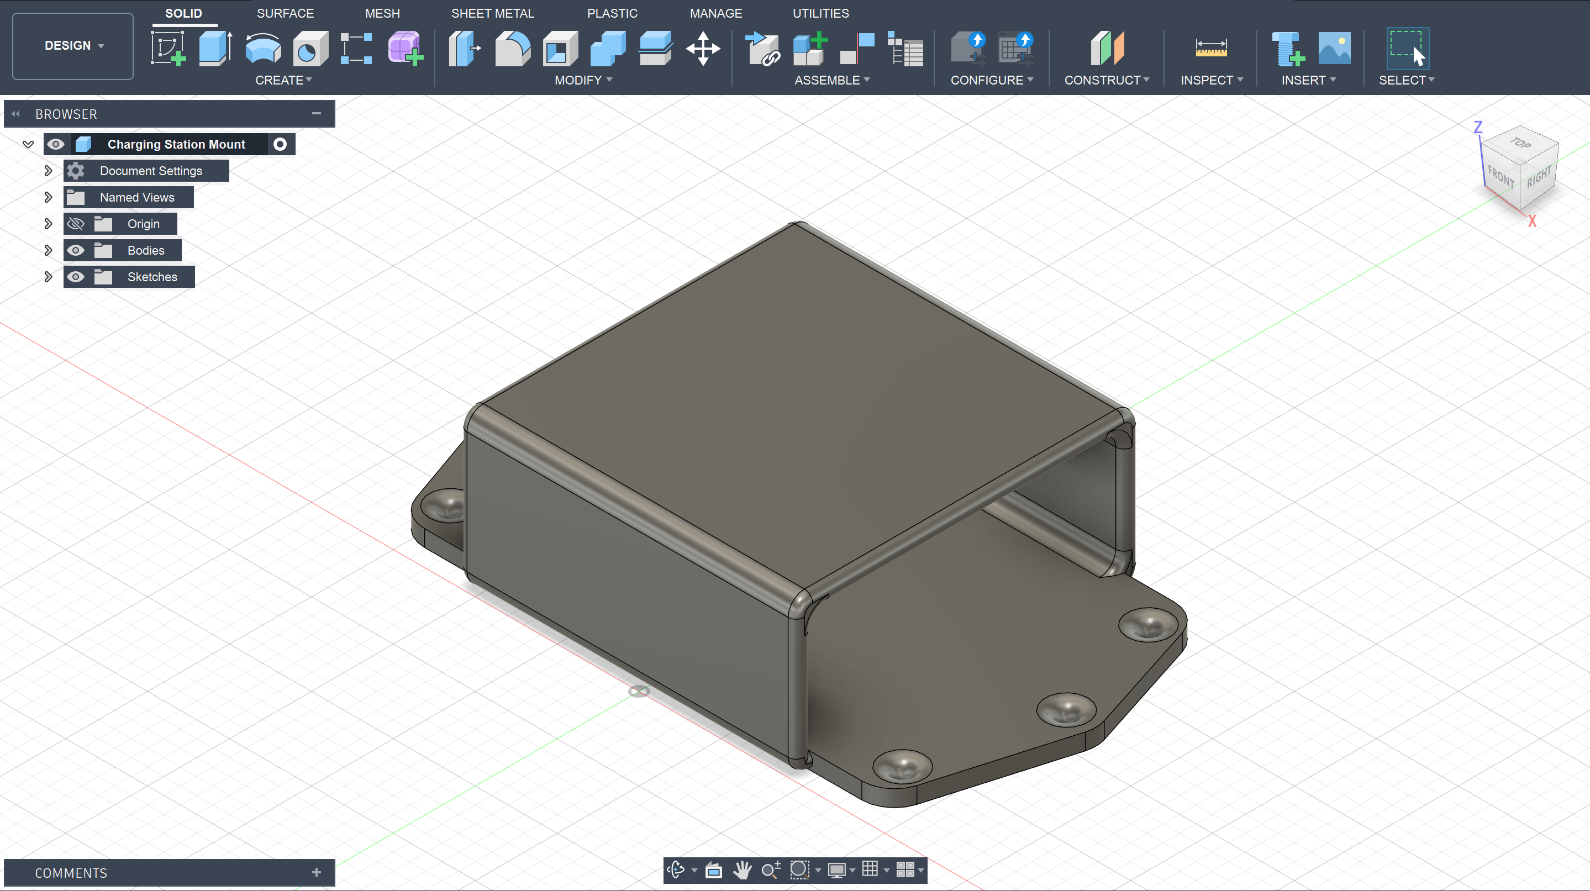This screenshot has height=891, width=1590.
Task: Expand the Bodies node
Action: click(x=48, y=251)
